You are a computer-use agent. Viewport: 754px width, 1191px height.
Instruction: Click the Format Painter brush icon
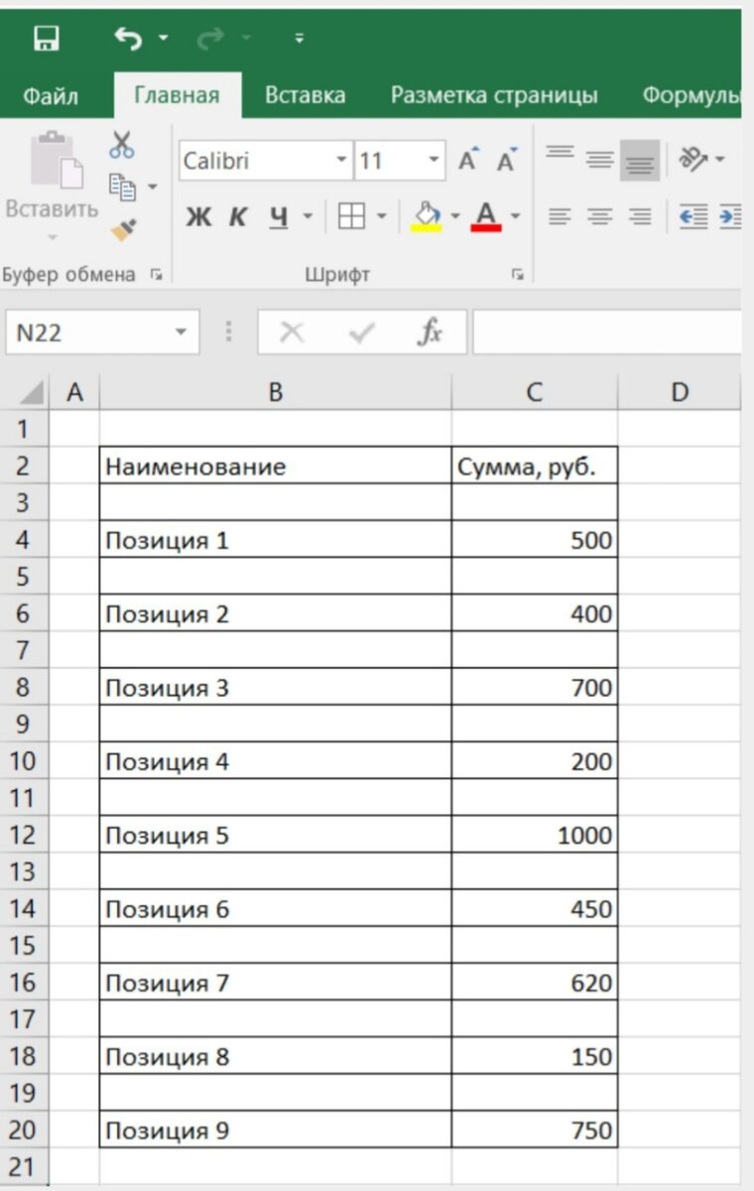pos(123,229)
